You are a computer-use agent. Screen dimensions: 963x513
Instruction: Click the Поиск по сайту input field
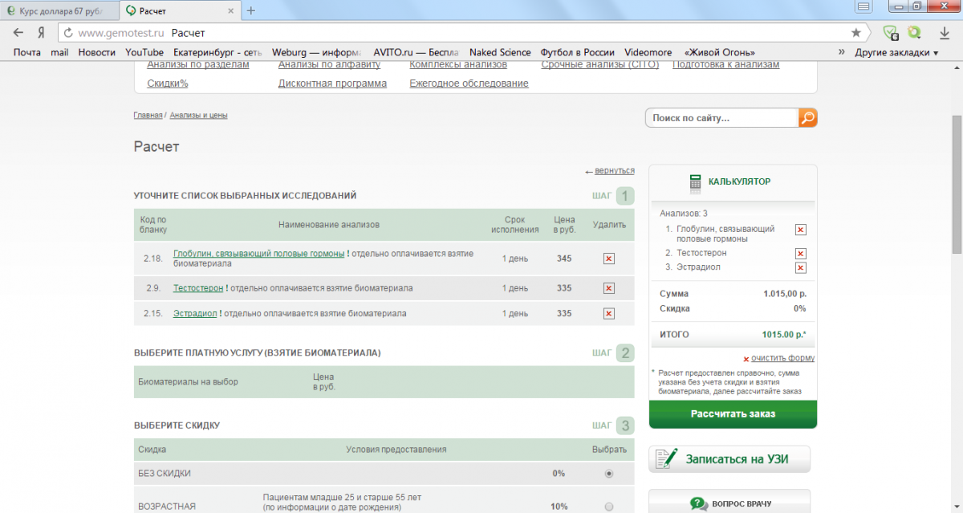click(721, 118)
